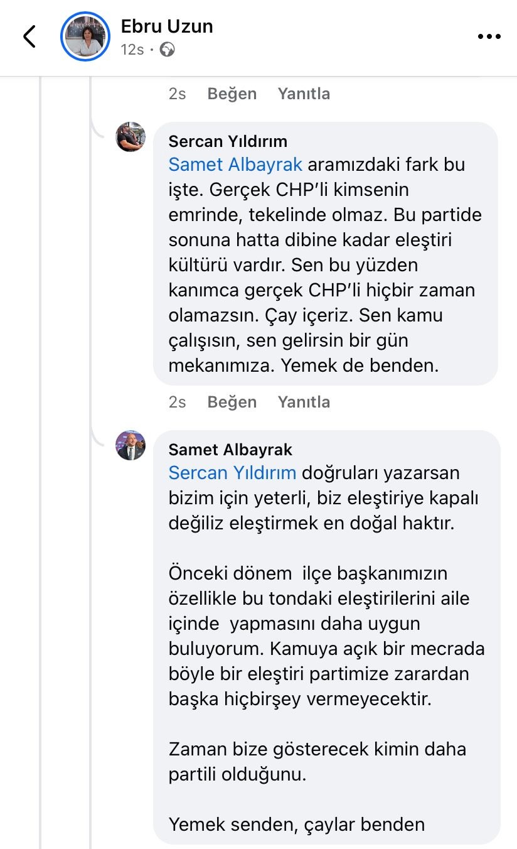The height and width of the screenshot is (849, 517).
Task: Open the three-dot more options menu
Action: 489,37
